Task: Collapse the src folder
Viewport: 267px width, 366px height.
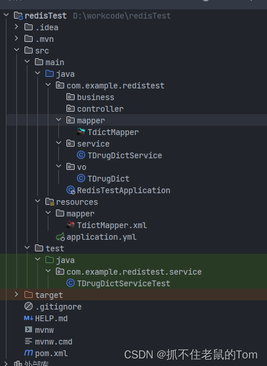Action: (x=16, y=50)
